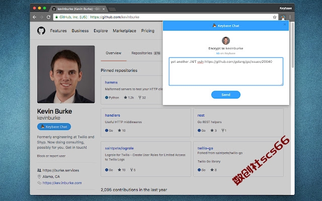Reload the page with refresh icon
The width and height of the screenshot is (322, 201).
tap(48, 17)
